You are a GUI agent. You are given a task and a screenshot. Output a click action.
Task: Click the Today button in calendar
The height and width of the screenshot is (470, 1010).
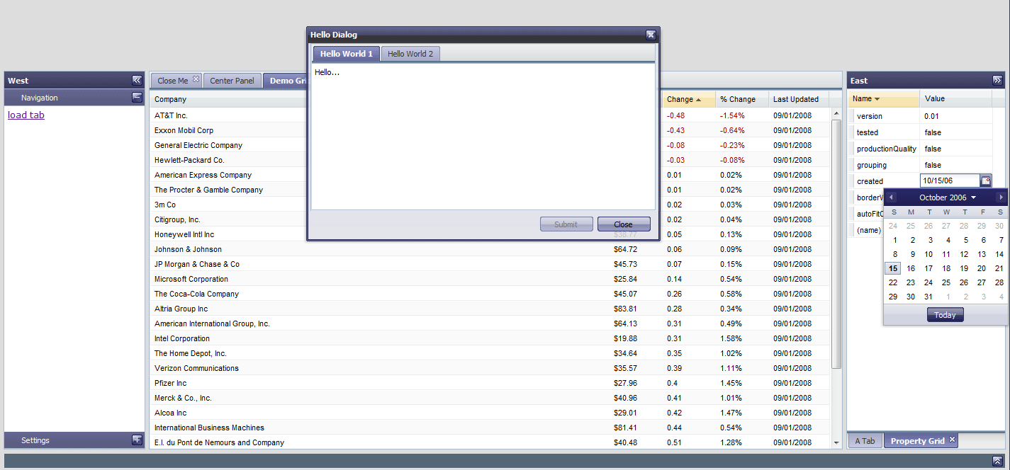click(945, 315)
